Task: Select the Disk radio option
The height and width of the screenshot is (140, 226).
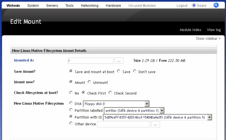Action: coord(71,103)
